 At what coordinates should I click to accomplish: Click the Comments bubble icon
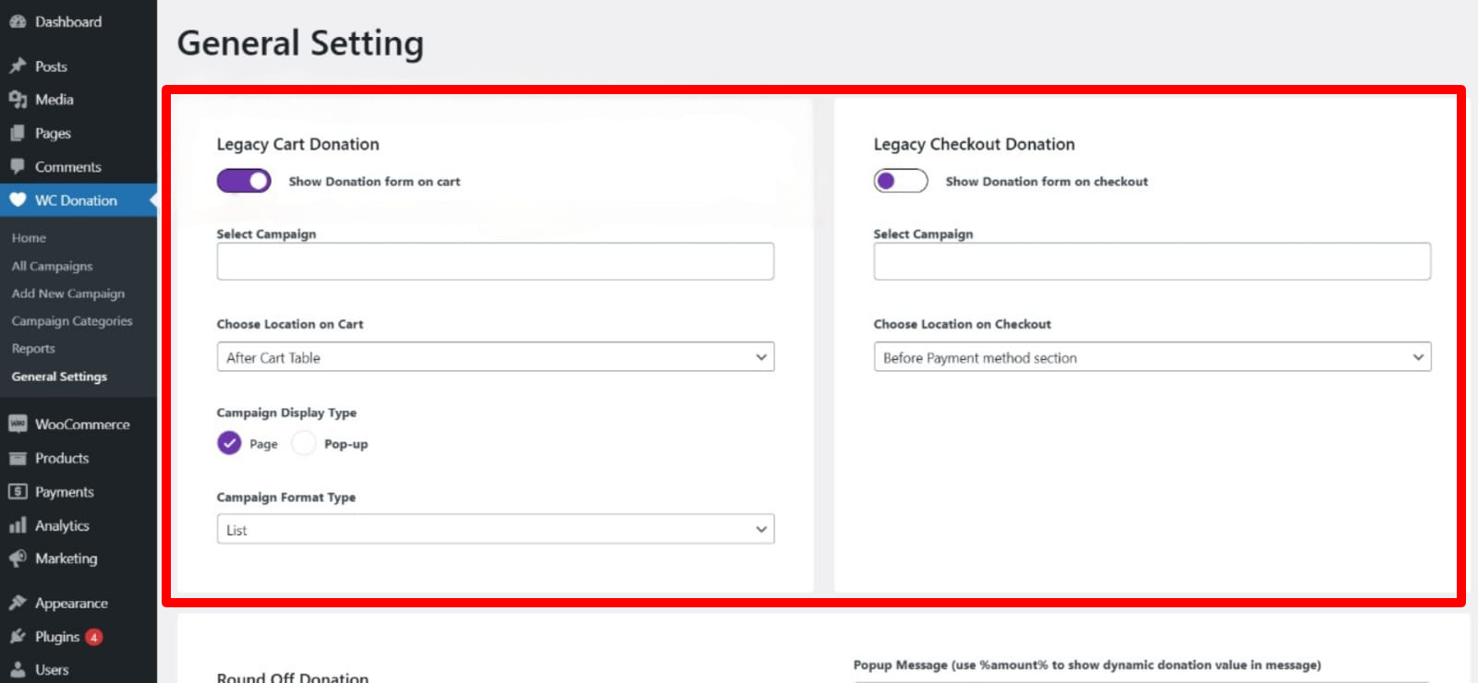(x=18, y=166)
